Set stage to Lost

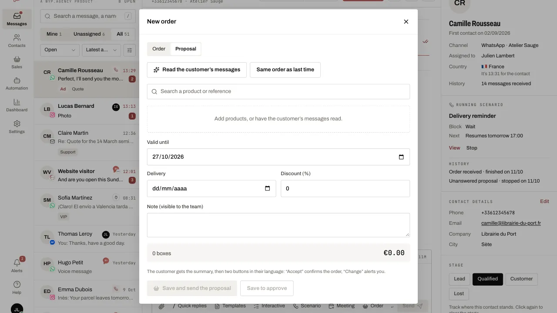[x=459, y=293]
